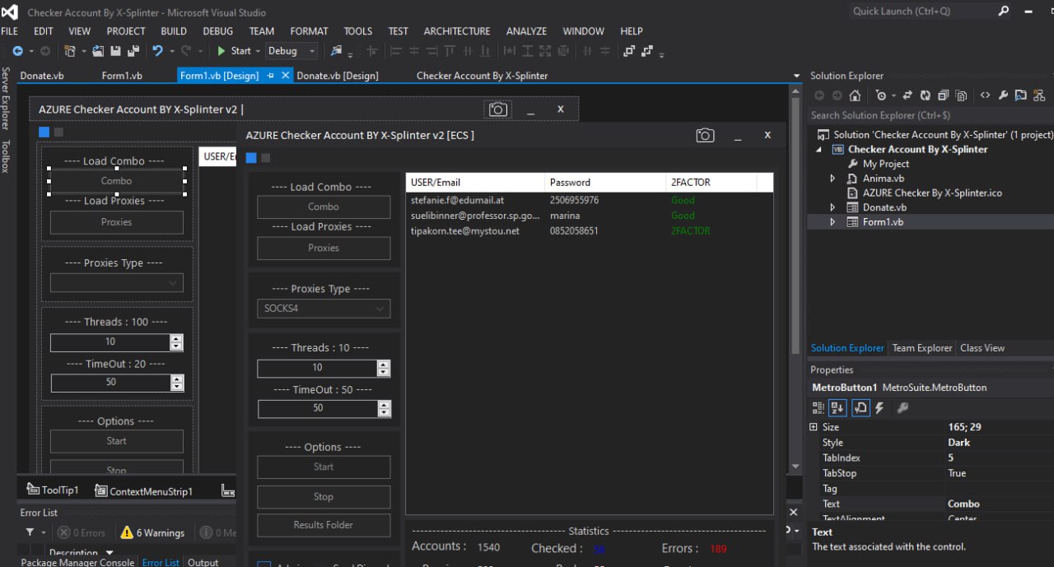The width and height of the screenshot is (1054, 567).
Task: Click the blue square indicator in designer form
Action: point(44,132)
